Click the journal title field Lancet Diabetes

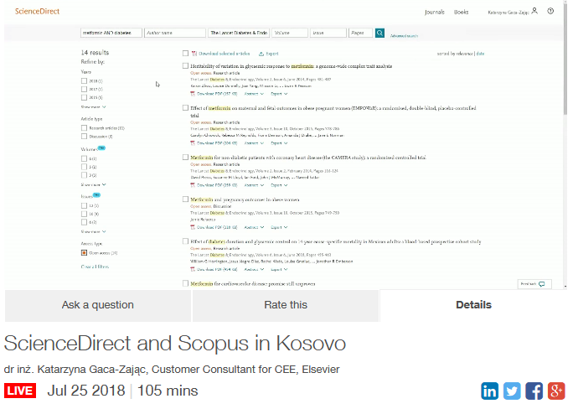click(239, 33)
